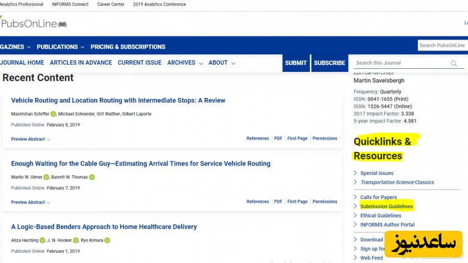Click ORCID icon next to J. N. Hooker
This screenshot has height=263, width=468.
[x=76, y=240]
